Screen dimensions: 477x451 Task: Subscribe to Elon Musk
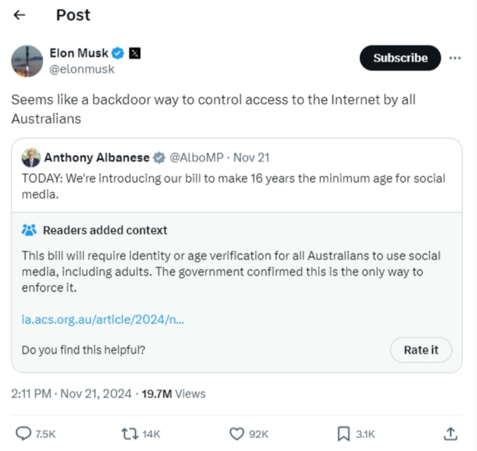tap(400, 58)
